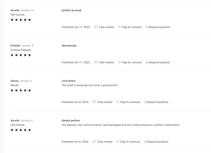
Task: Click respond microphone icon on Danna's review
Action: coord(145,102)
